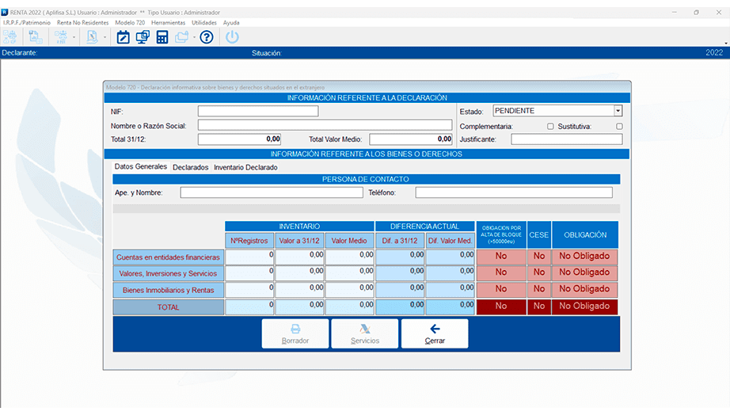Click the third toolbar icon with scales and chart
Image resolution: width=730 pixels, height=415 pixels.
pyautogui.click(x=61, y=36)
